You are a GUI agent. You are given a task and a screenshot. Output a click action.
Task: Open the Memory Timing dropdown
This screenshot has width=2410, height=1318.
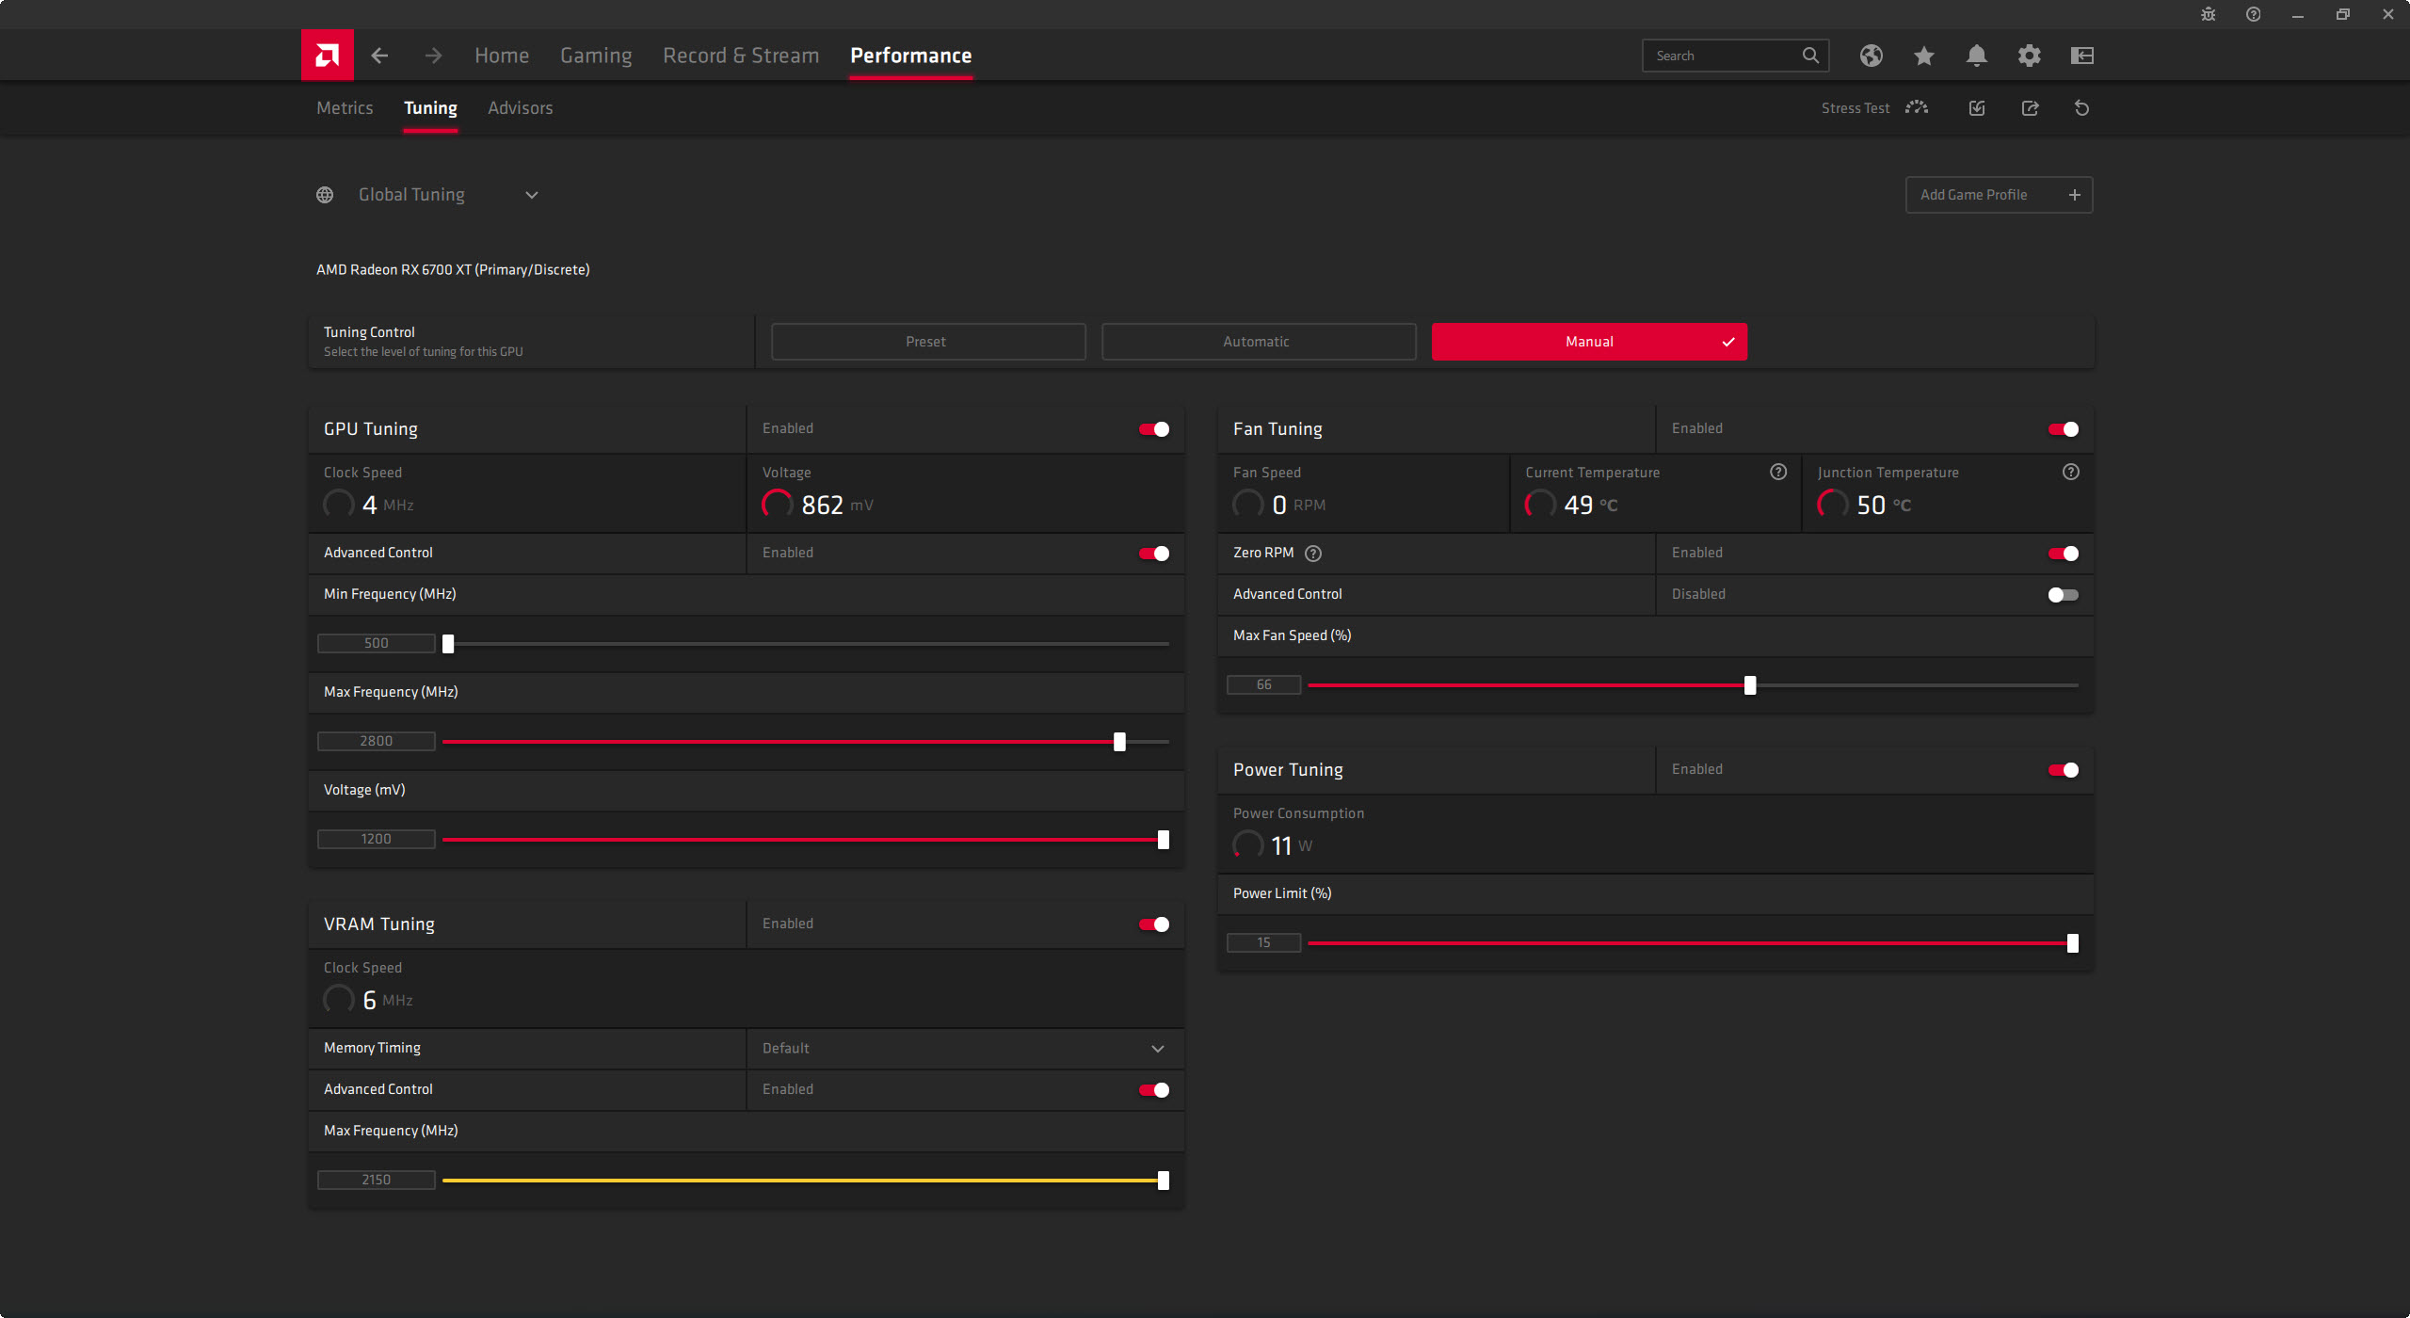point(1157,1049)
